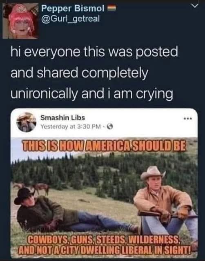Open the Smashin Libs three-dot post menu

pos(188,119)
